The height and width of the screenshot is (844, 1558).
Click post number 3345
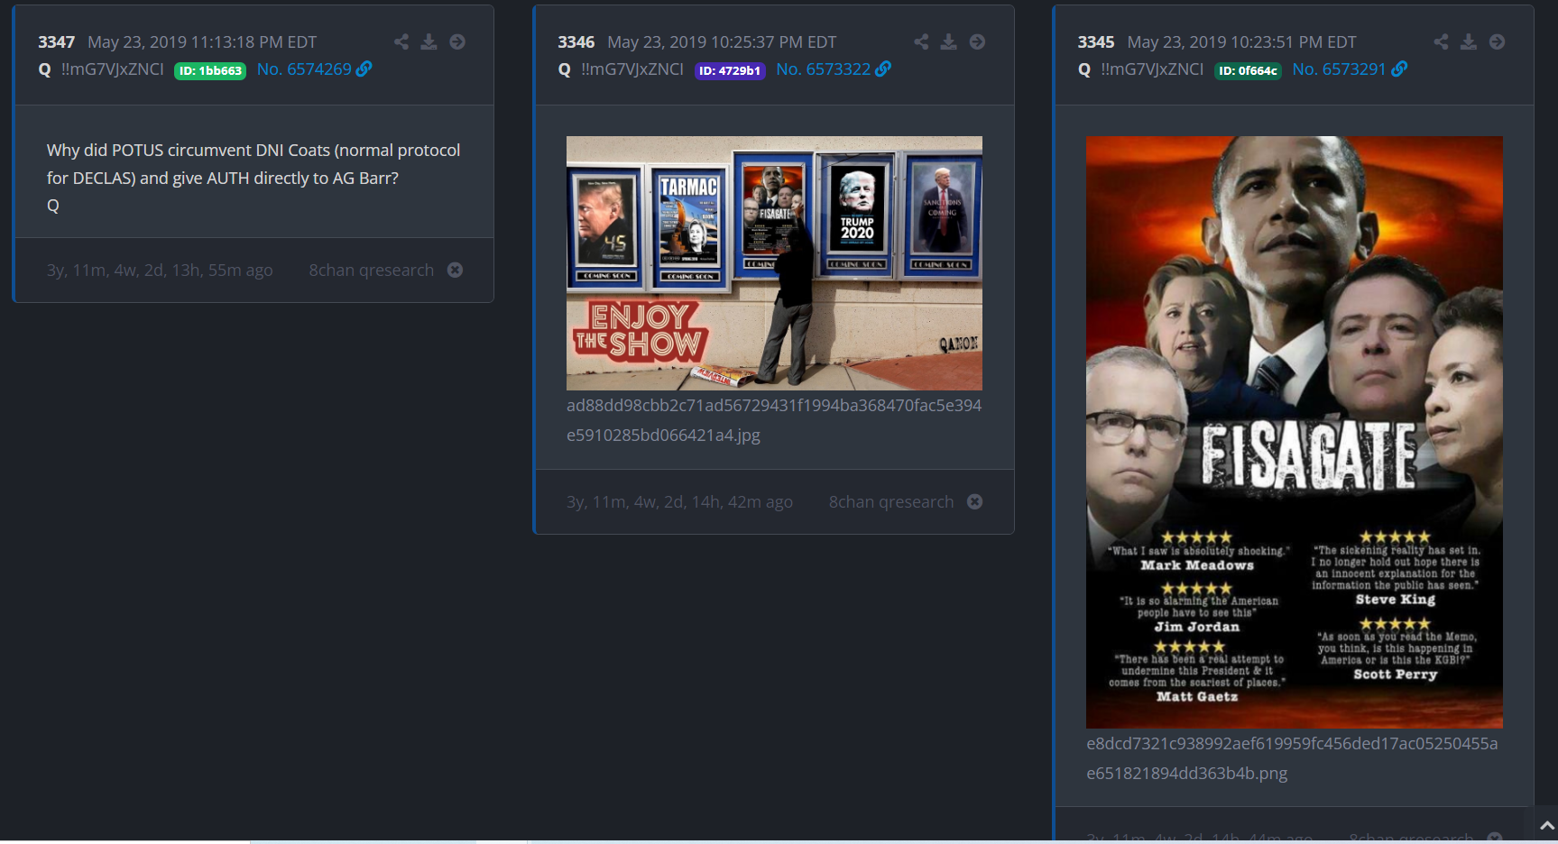1096,42
